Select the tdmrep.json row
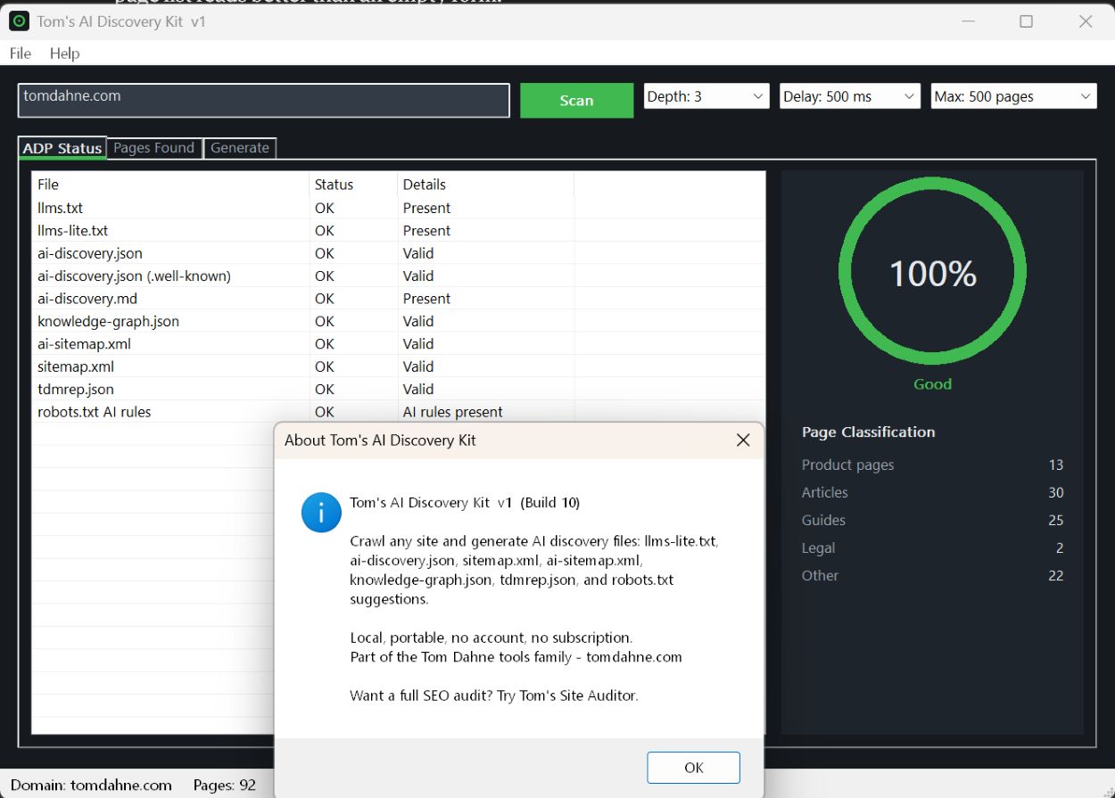 (x=398, y=389)
